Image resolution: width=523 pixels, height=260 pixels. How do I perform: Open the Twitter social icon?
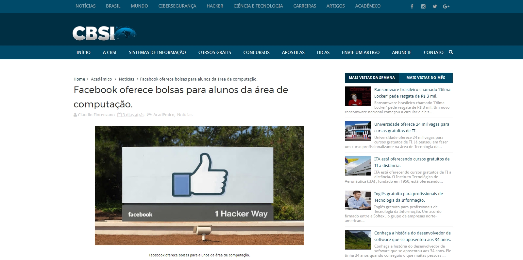tap(435, 6)
